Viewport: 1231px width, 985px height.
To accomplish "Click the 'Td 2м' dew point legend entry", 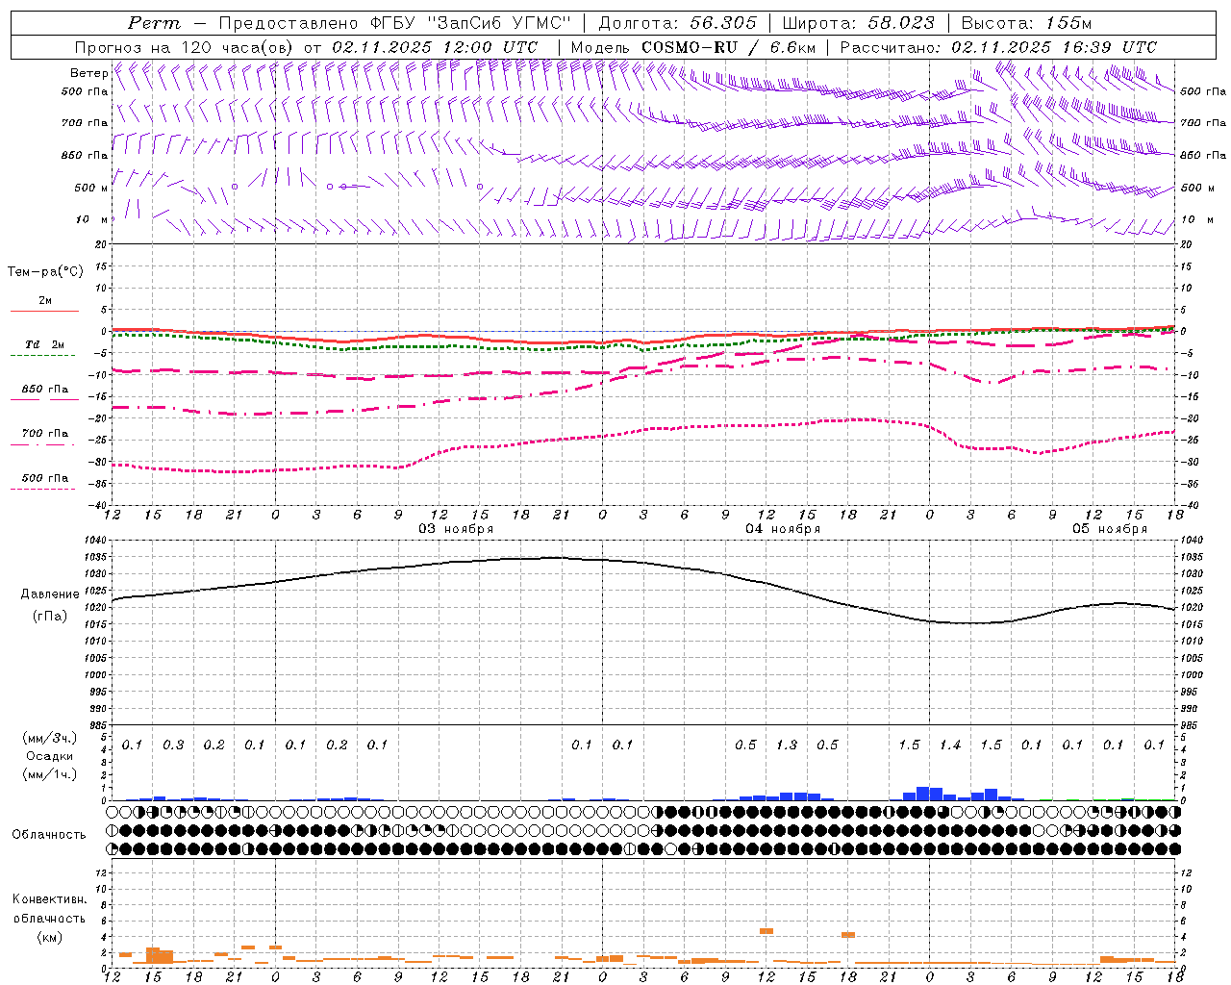I will tap(44, 348).
